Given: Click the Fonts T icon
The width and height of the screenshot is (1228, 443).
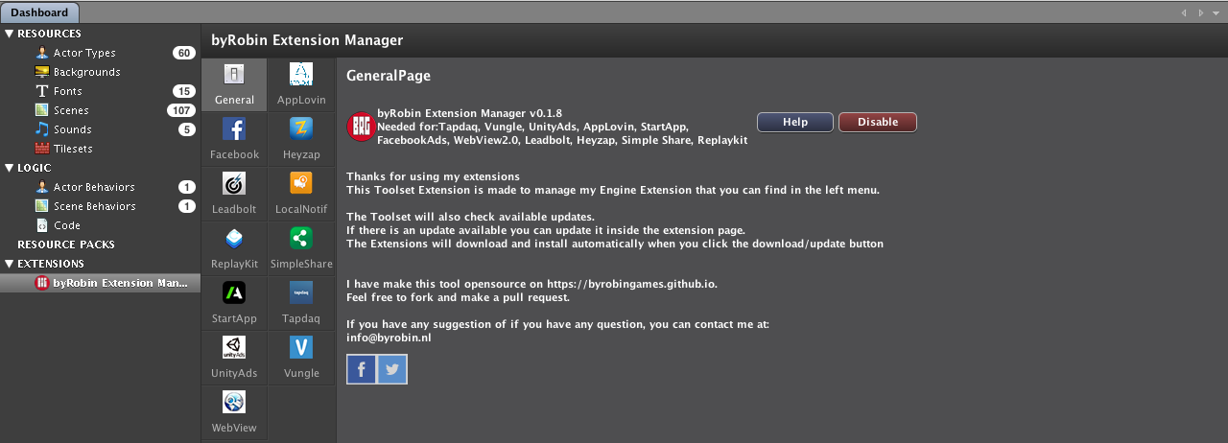Looking at the screenshot, I should click(42, 91).
